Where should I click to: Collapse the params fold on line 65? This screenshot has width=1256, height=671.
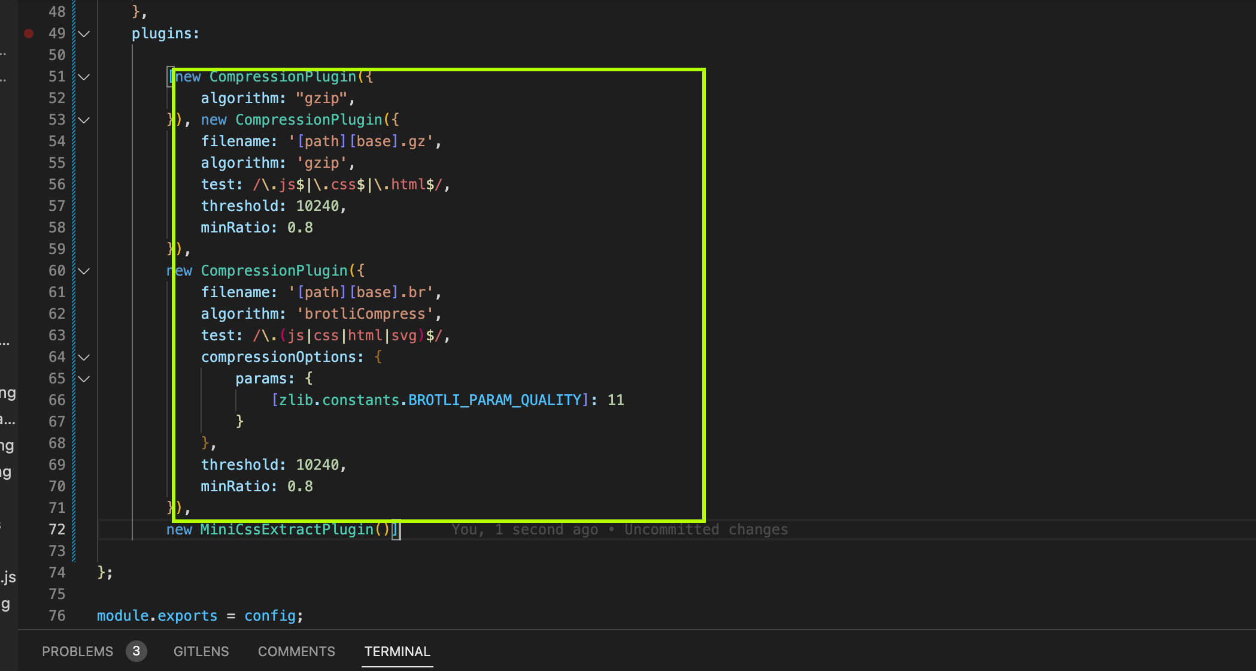(83, 379)
